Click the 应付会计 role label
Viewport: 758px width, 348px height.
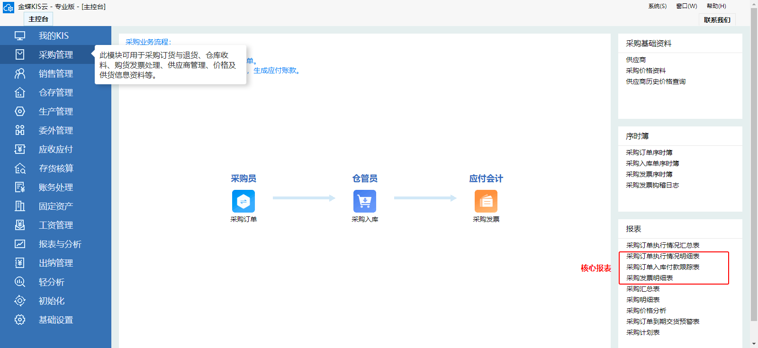click(x=486, y=178)
